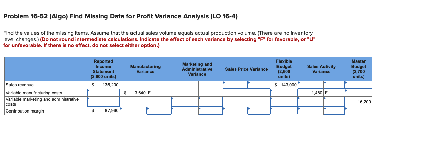The height and width of the screenshot is (149, 433).
Task: Click Contribution margin Master Budget cell
Action: (359, 111)
